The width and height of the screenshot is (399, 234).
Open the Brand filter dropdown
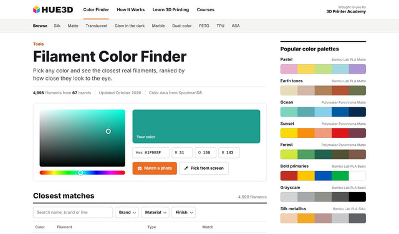127,212
